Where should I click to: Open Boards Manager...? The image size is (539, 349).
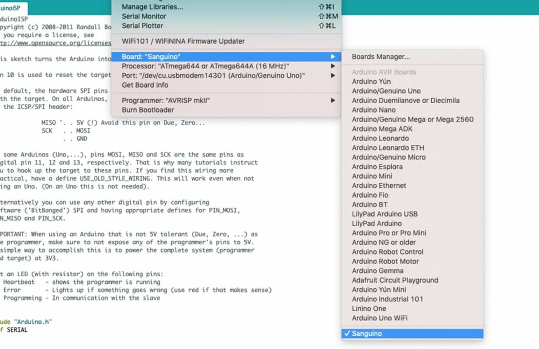pos(412,57)
